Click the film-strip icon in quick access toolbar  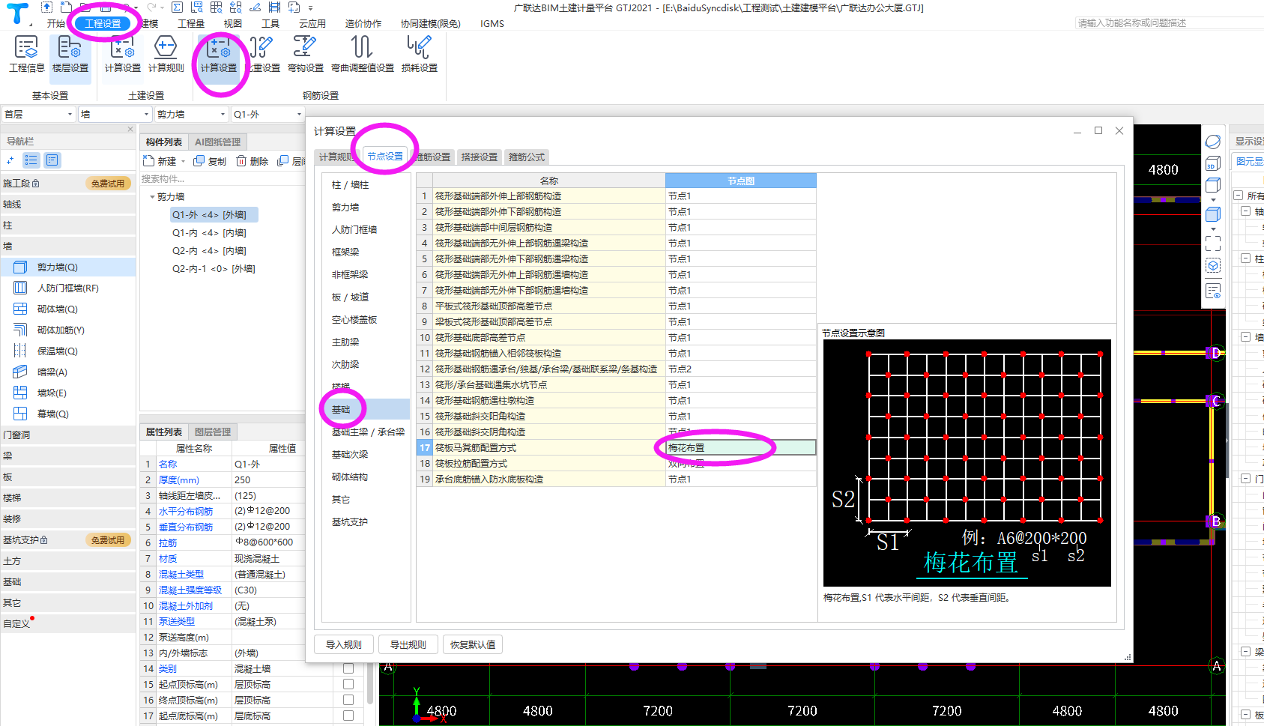click(x=274, y=7)
